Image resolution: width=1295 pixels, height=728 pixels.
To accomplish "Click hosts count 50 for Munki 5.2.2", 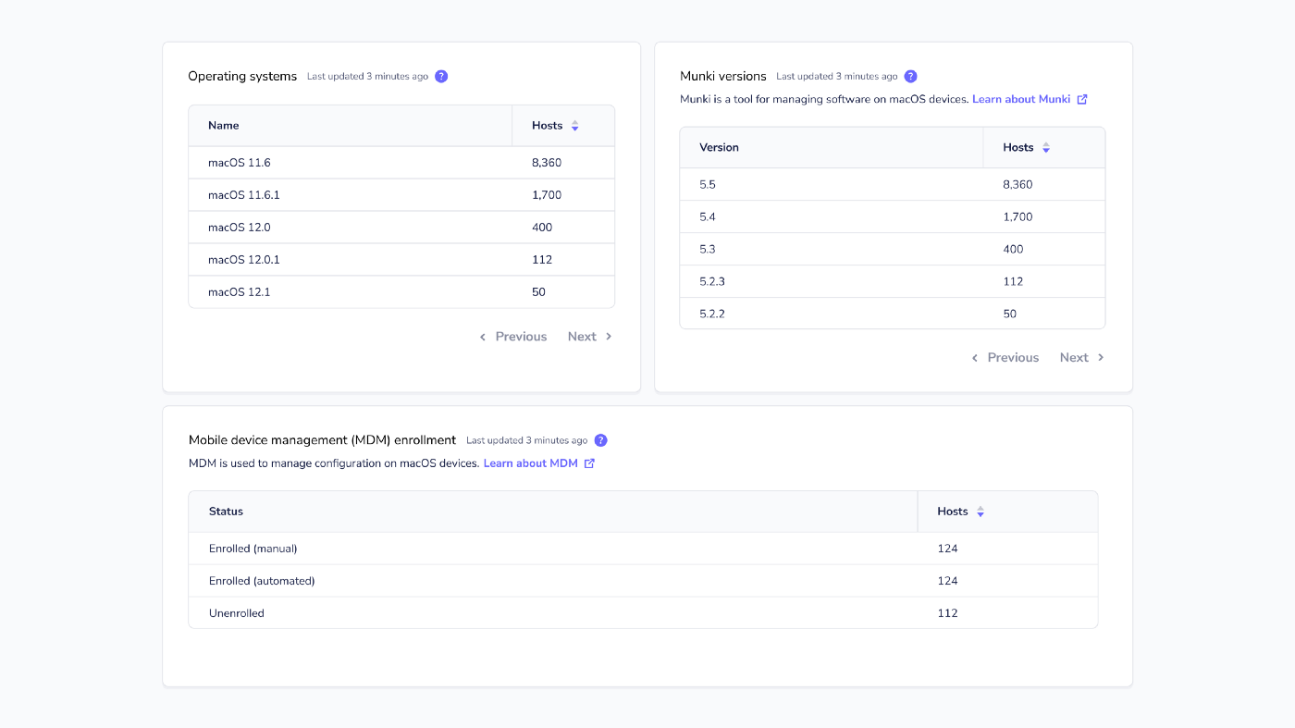I will (x=1009, y=315).
